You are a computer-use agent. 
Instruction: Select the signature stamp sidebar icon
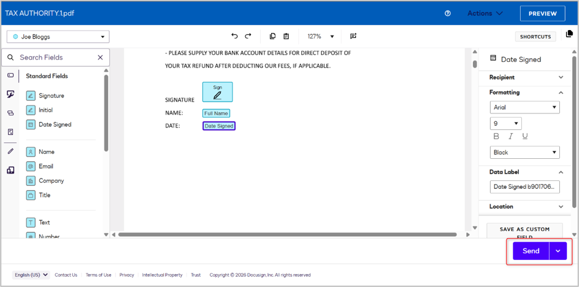[x=10, y=94]
